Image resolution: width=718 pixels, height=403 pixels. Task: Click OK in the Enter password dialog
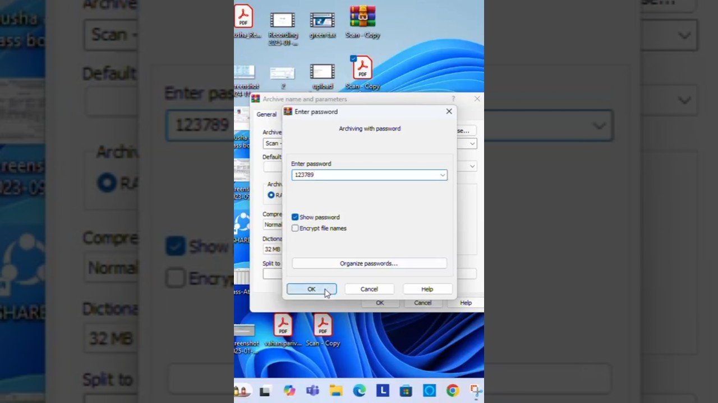point(311,289)
